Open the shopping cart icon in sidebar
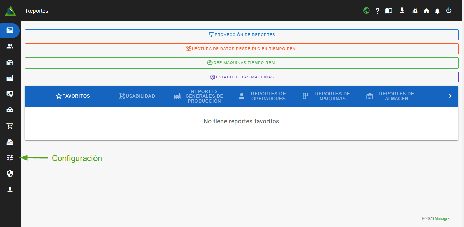464x227 pixels. click(x=10, y=126)
